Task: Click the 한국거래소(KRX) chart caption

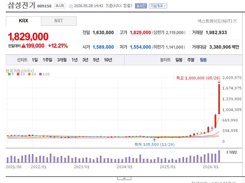Action: (x=20, y=71)
